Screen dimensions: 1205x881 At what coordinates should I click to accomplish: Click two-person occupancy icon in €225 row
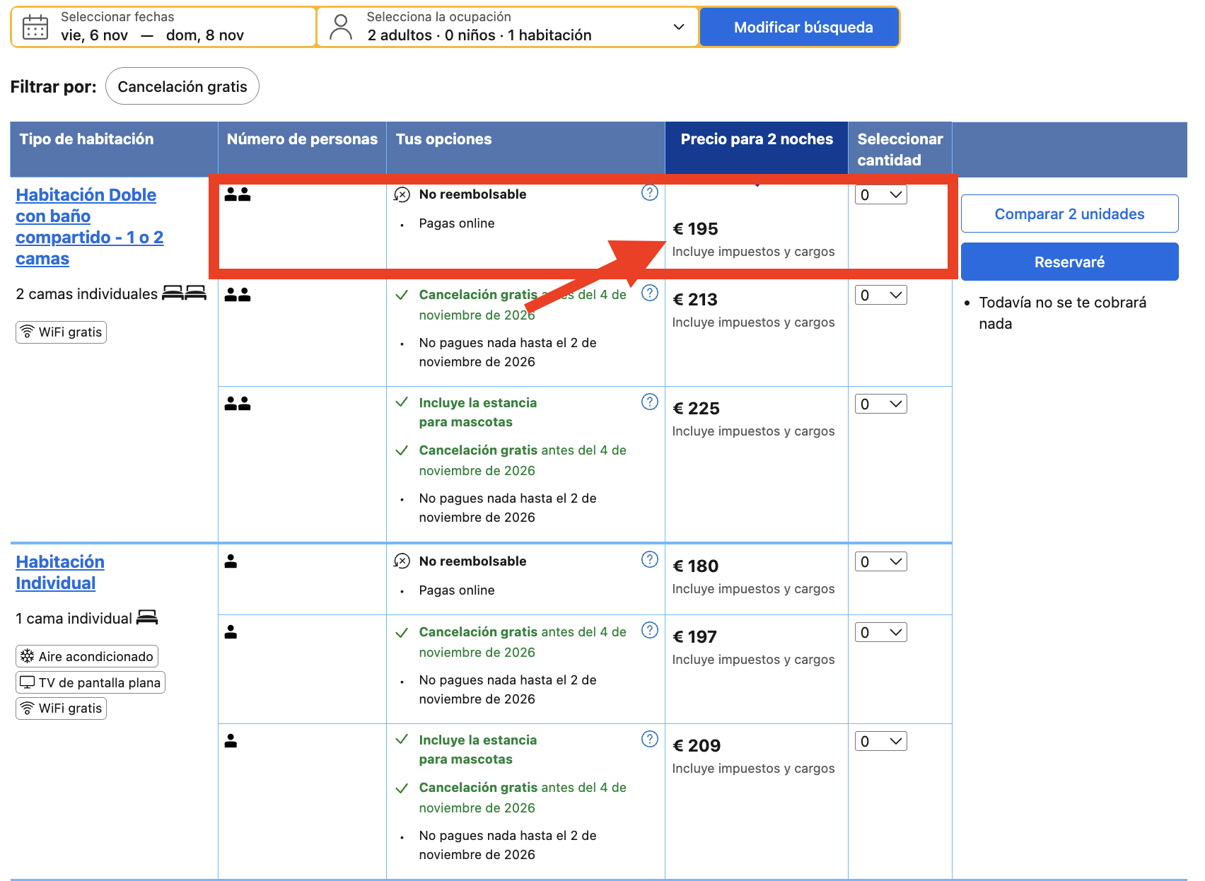(x=238, y=404)
